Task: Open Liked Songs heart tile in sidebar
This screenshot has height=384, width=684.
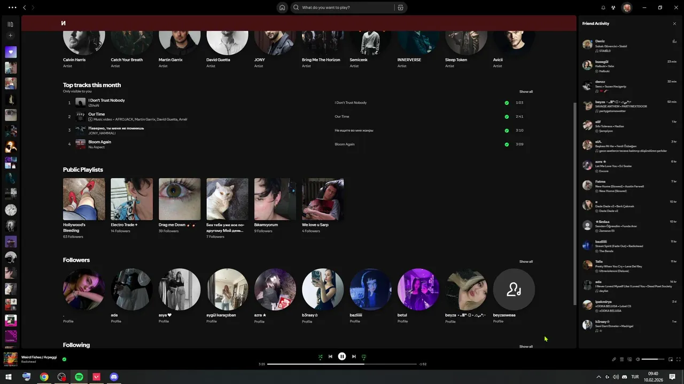Action: point(11,52)
